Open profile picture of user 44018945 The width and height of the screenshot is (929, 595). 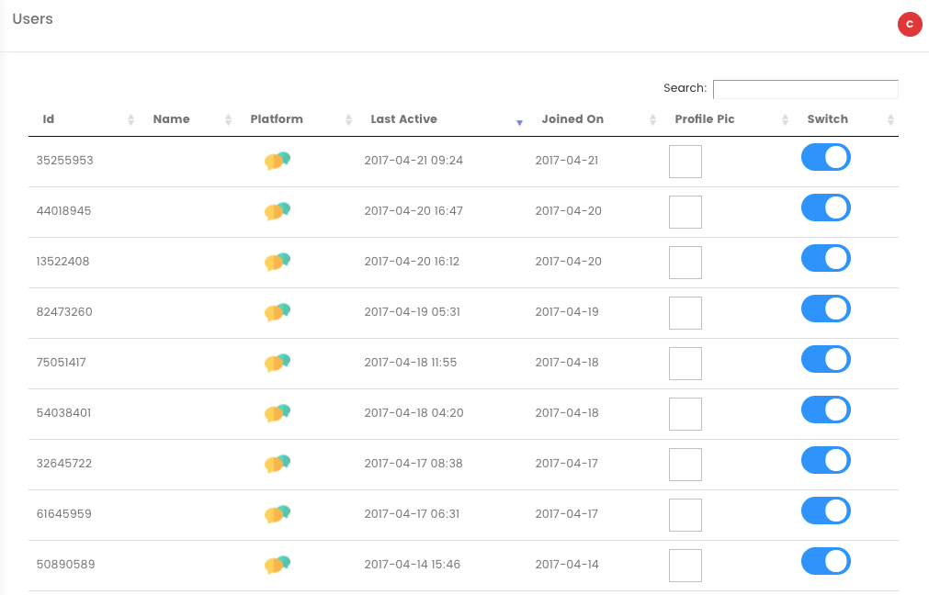point(685,212)
